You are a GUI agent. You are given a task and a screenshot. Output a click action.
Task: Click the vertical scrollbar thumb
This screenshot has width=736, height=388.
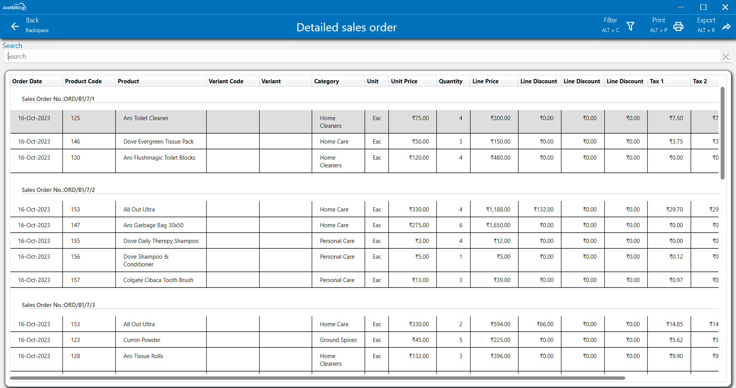pyautogui.click(x=722, y=133)
